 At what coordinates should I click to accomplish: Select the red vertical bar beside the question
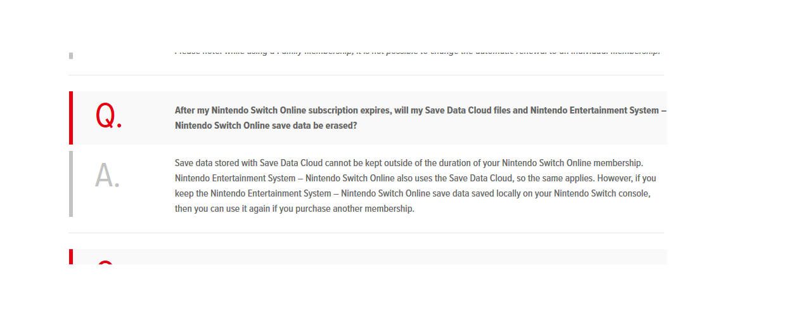pyautogui.click(x=70, y=118)
